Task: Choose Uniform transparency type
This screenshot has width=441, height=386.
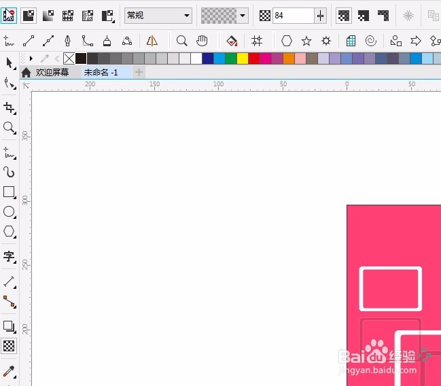Action: [x=29, y=16]
